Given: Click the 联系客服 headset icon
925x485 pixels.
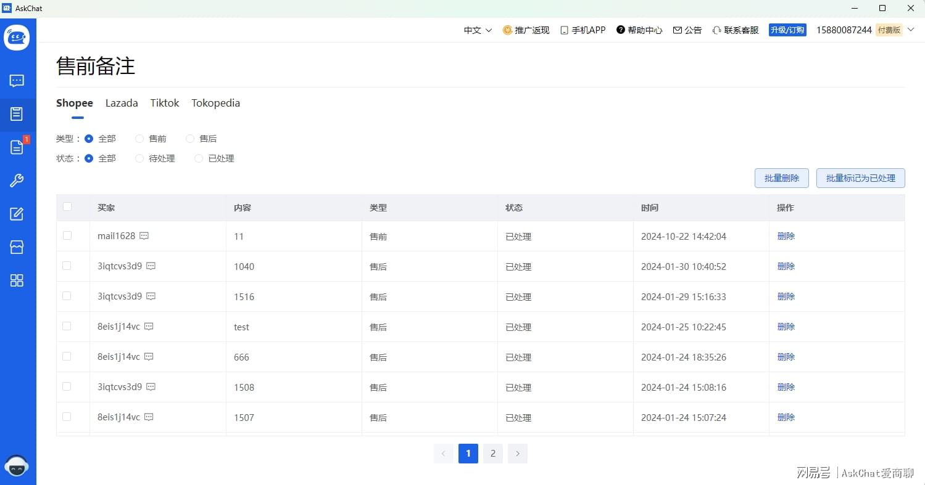Looking at the screenshot, I should click(716, 30).
